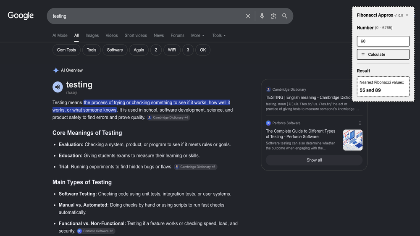The image size is (420, 236).
Task: Open 'The Complete Guide to Different Types of Testing' link
Action: 301,134
